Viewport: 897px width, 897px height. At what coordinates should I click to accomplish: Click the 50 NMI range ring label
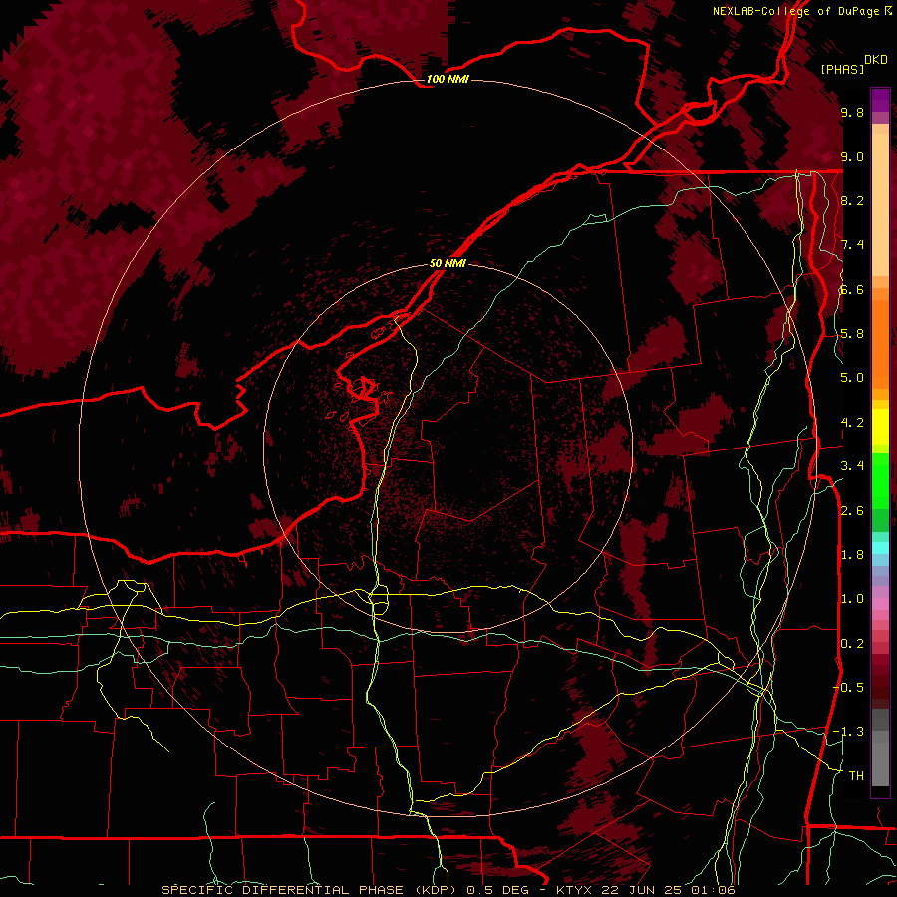click(x=448, y=263)
